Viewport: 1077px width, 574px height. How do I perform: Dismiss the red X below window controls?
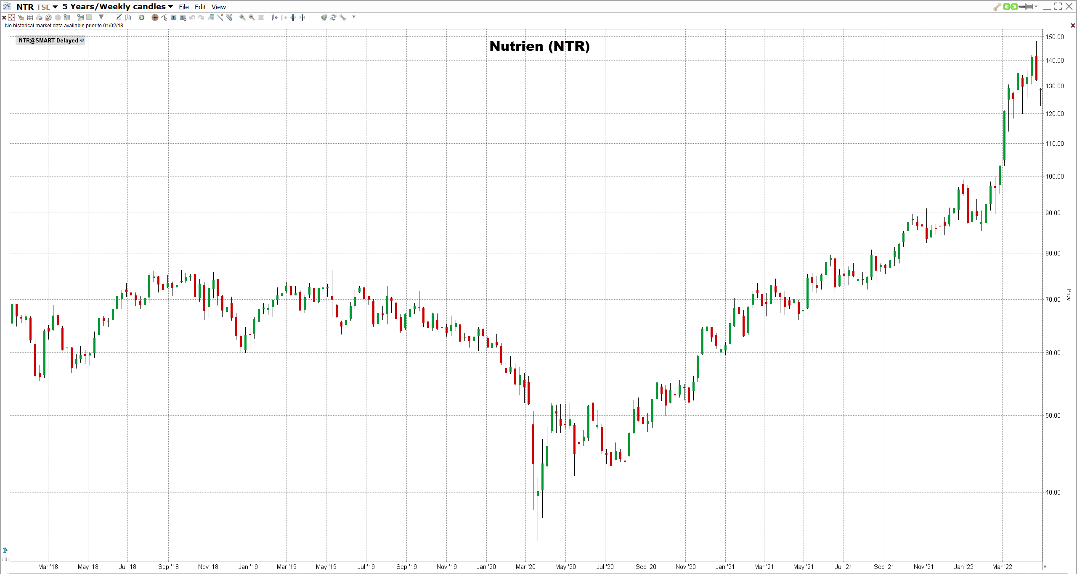(x=1073, y=26)
